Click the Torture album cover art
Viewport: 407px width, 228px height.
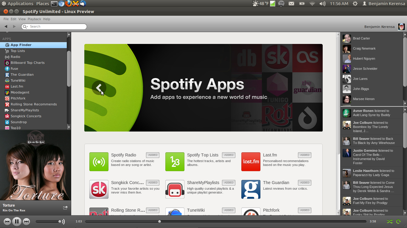click(x=35, y=165)
